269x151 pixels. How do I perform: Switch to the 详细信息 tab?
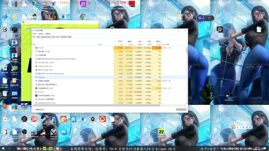coord(64,37)
